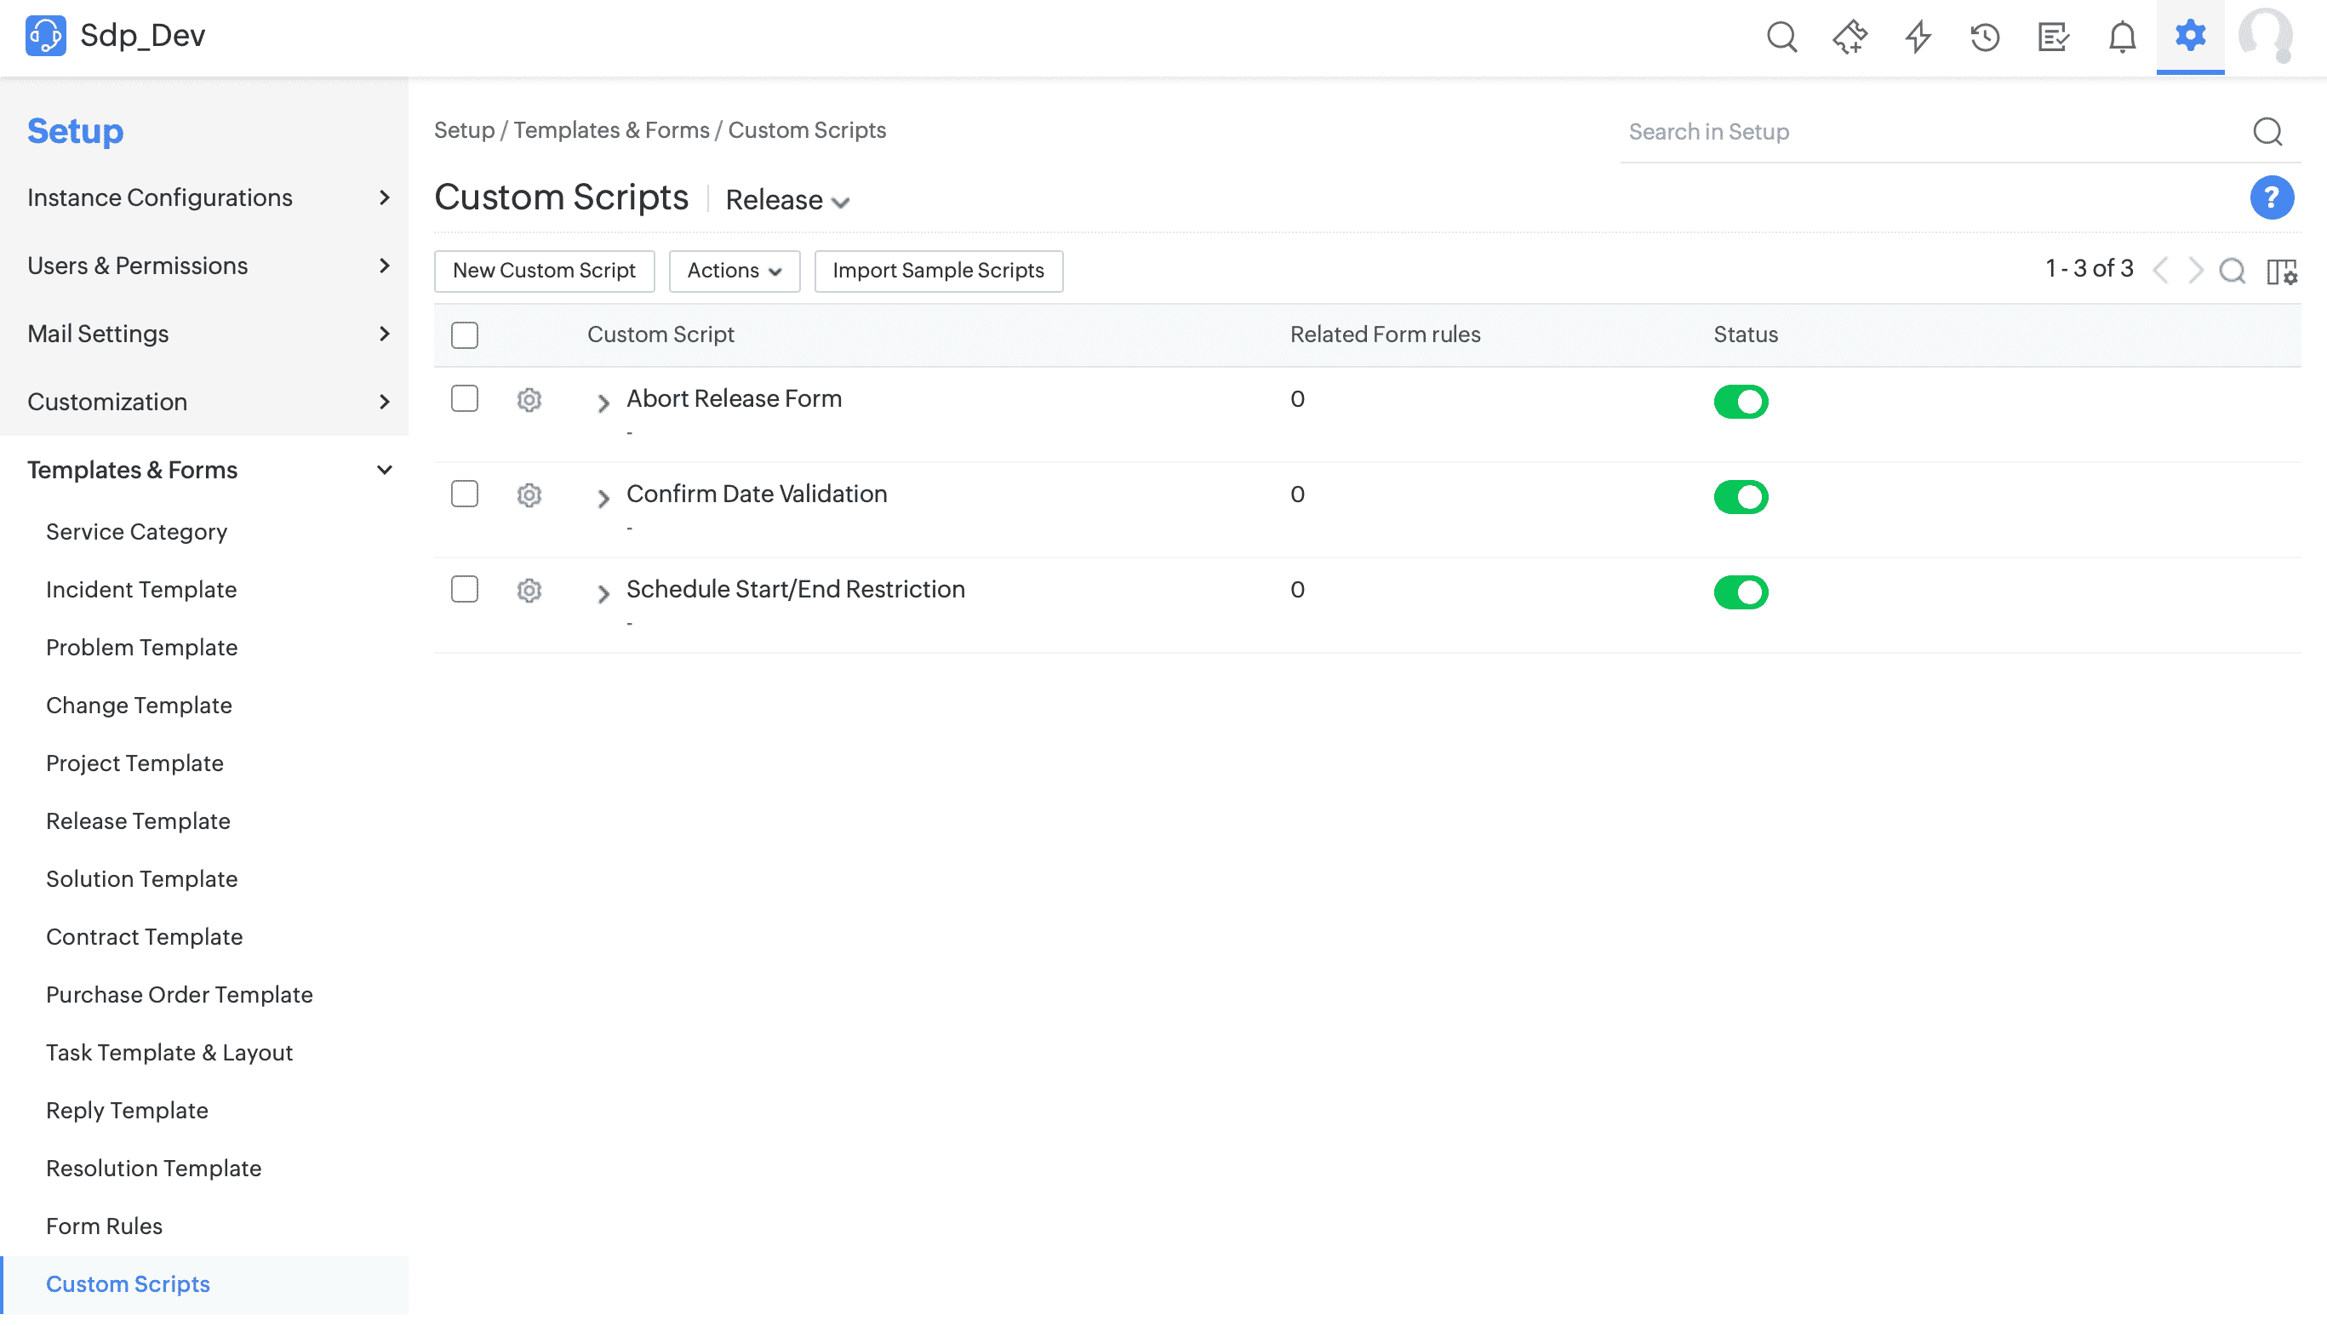Screen dimensions: 2327x1326
Task: Expand the Abort Release Form row chevron
Action: (x=603, y=403)
